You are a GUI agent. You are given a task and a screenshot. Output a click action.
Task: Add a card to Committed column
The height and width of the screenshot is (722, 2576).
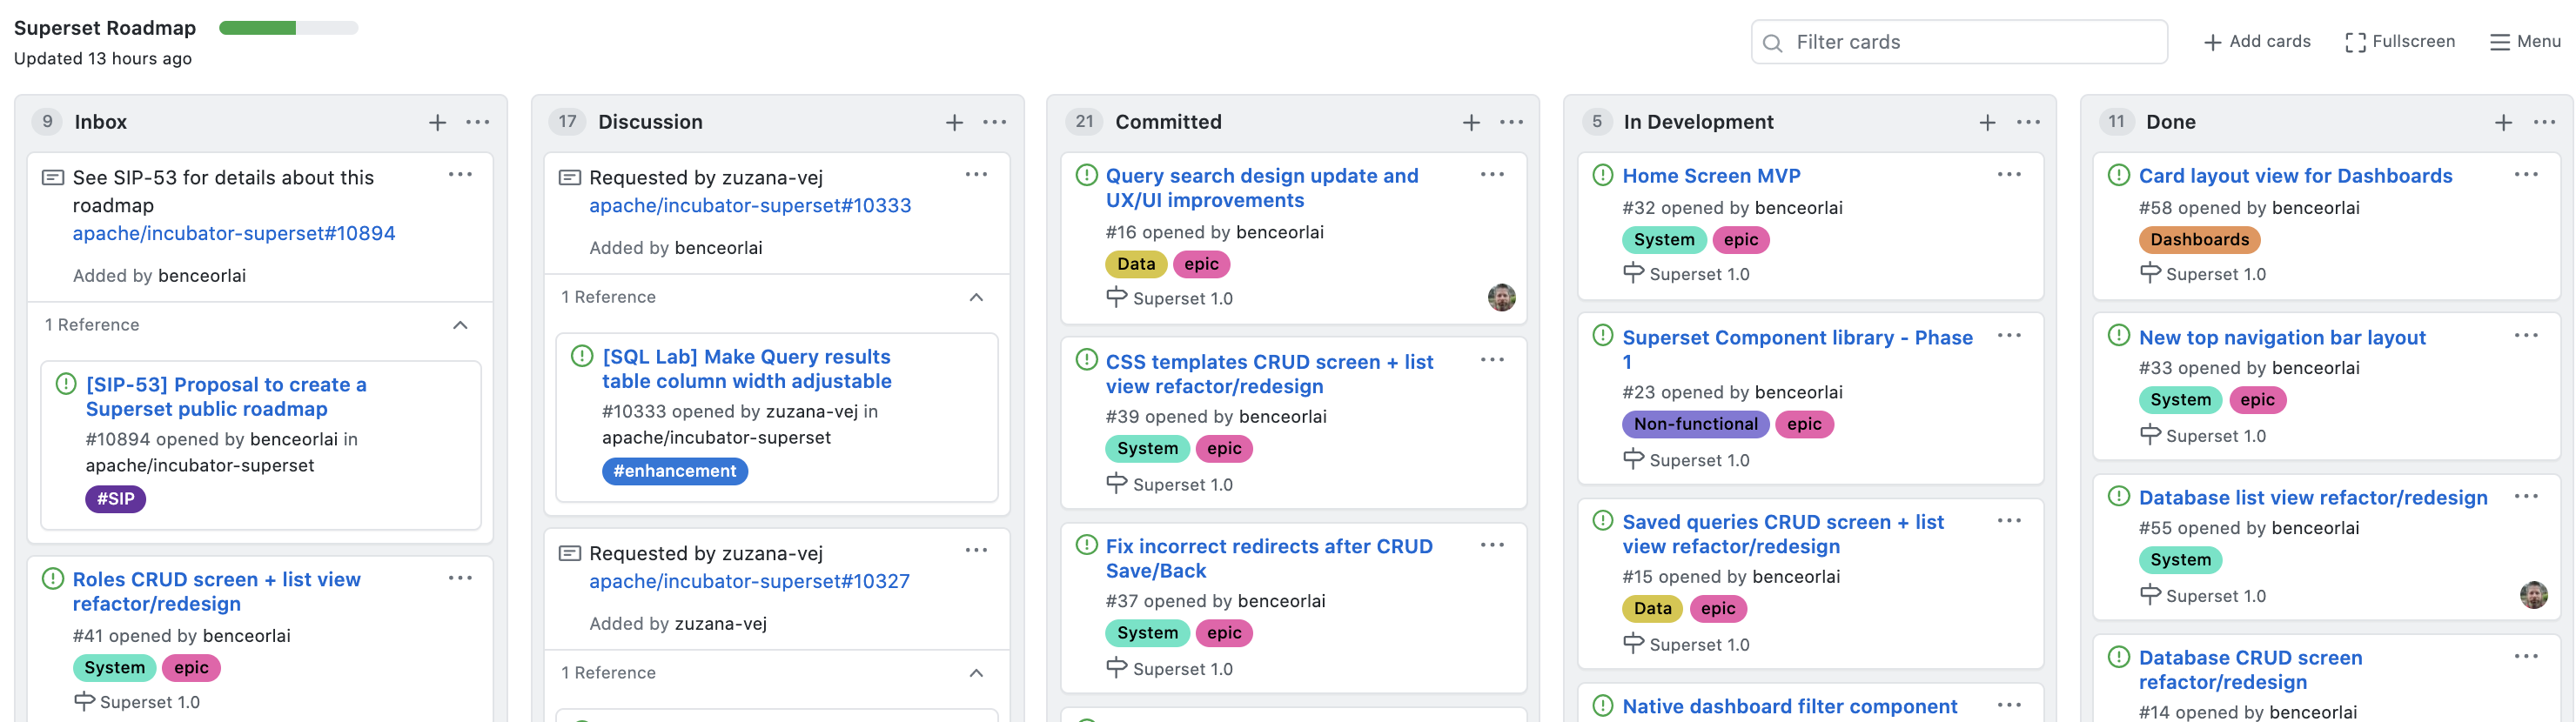coord(1471,122)
